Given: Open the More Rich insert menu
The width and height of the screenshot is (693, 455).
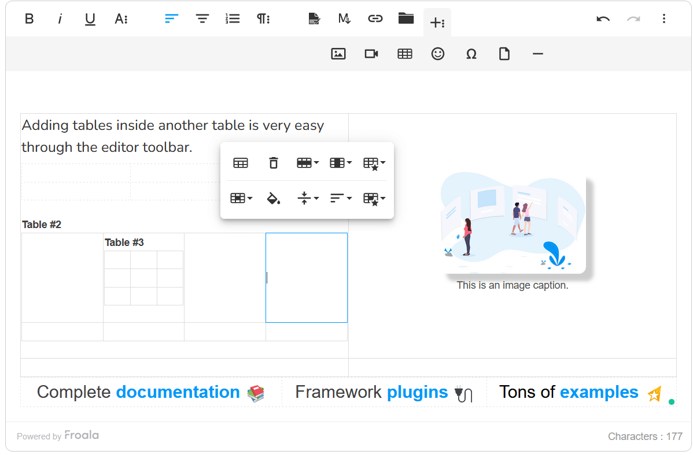Looking at the screenshot, I should point(437,23).
